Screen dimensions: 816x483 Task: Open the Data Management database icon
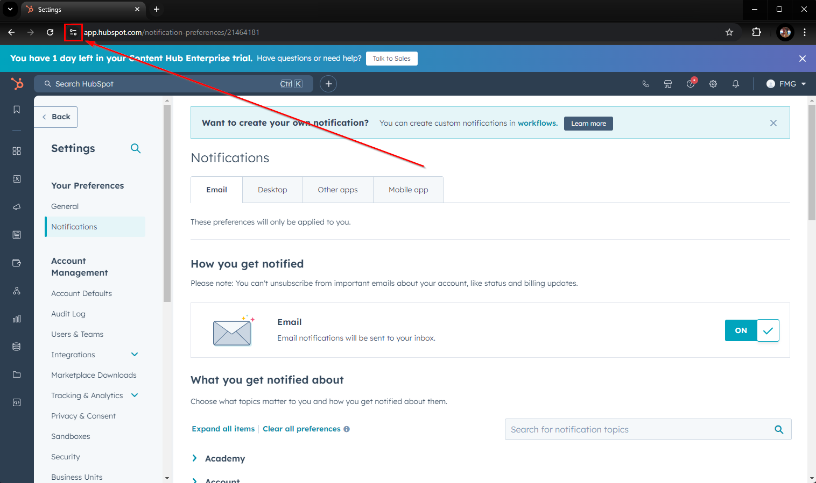tap(17, 347)
